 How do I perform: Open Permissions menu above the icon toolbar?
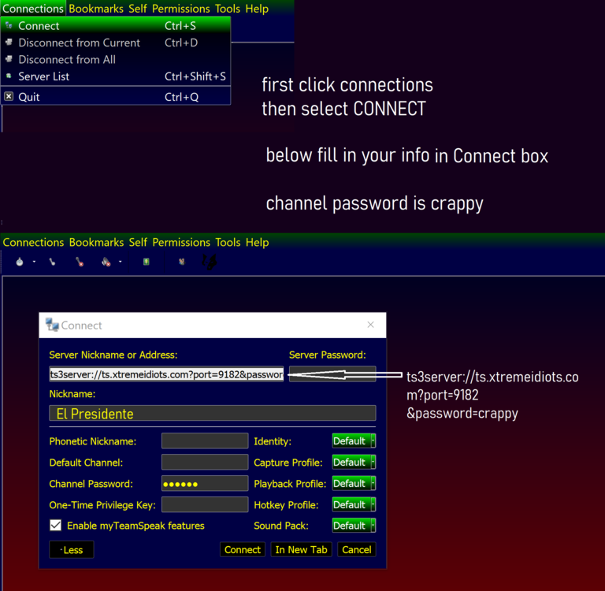click(181, 243)
